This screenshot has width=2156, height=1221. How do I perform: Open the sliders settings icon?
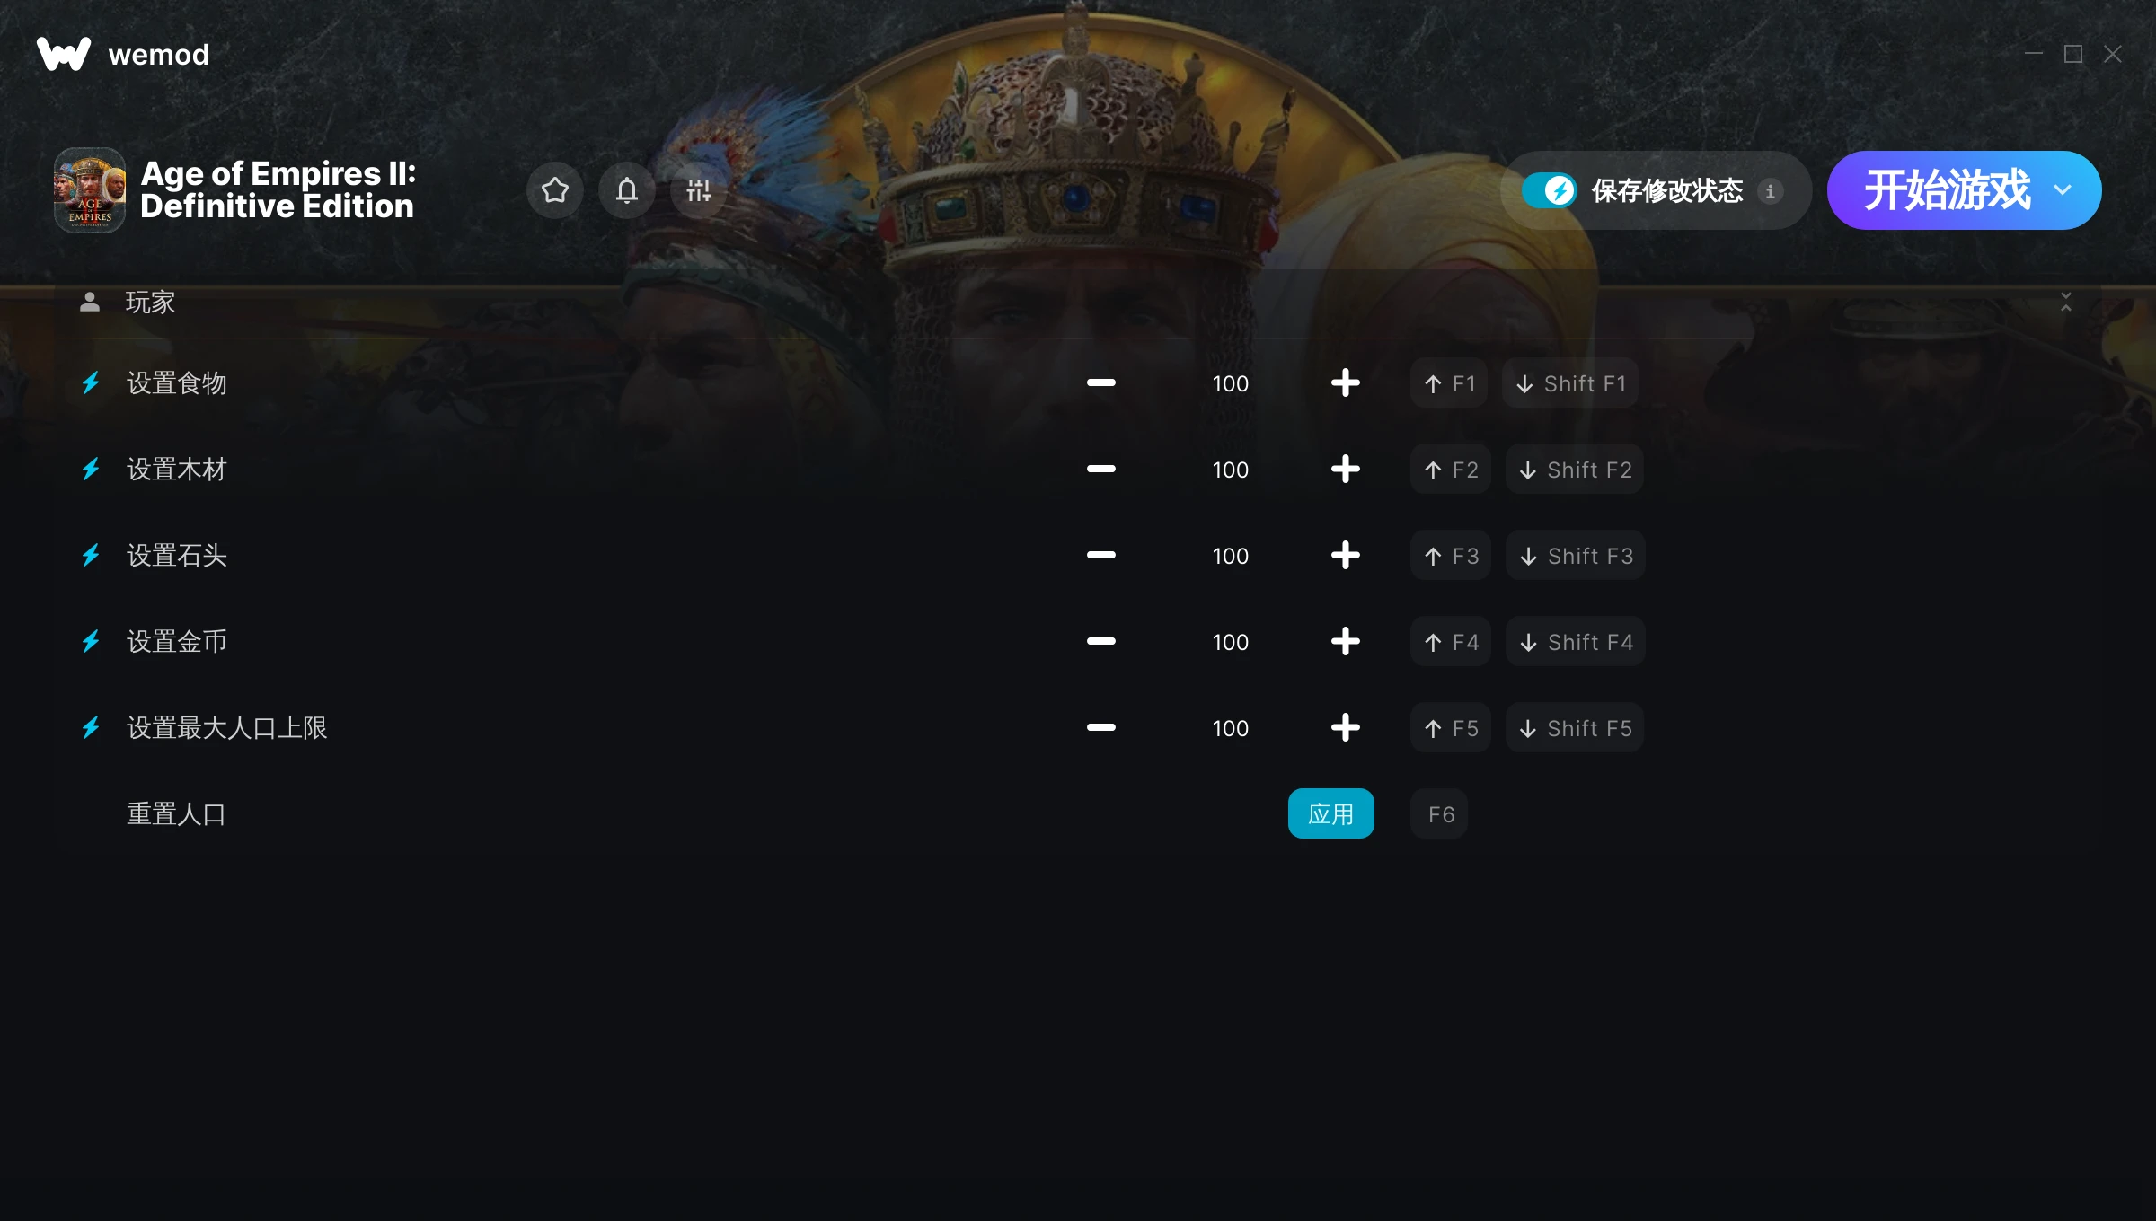pos(699,190)
